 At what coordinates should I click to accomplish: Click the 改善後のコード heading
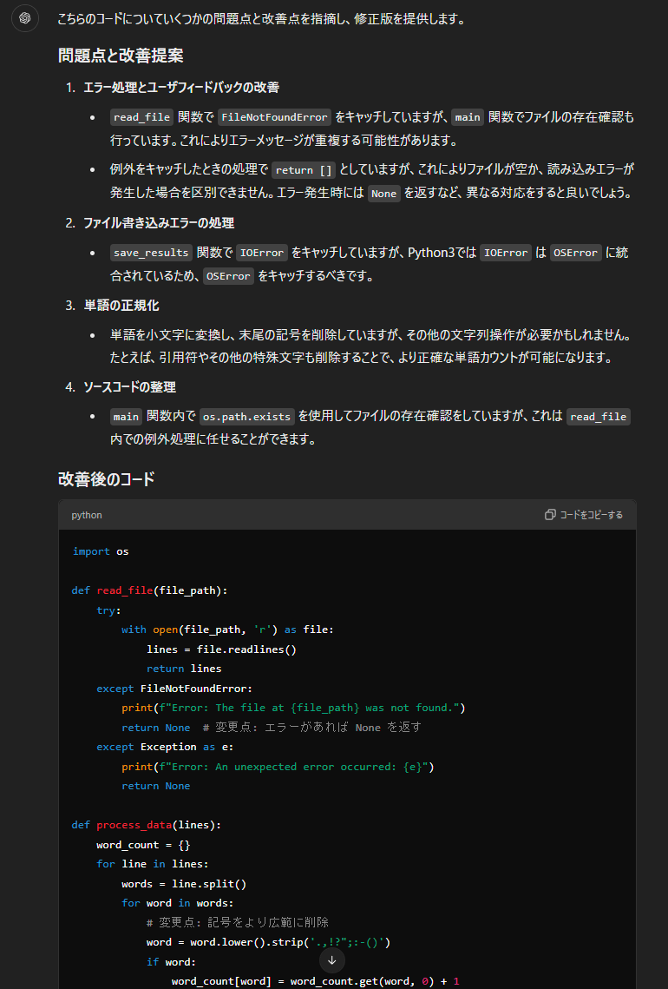[107, 478]
